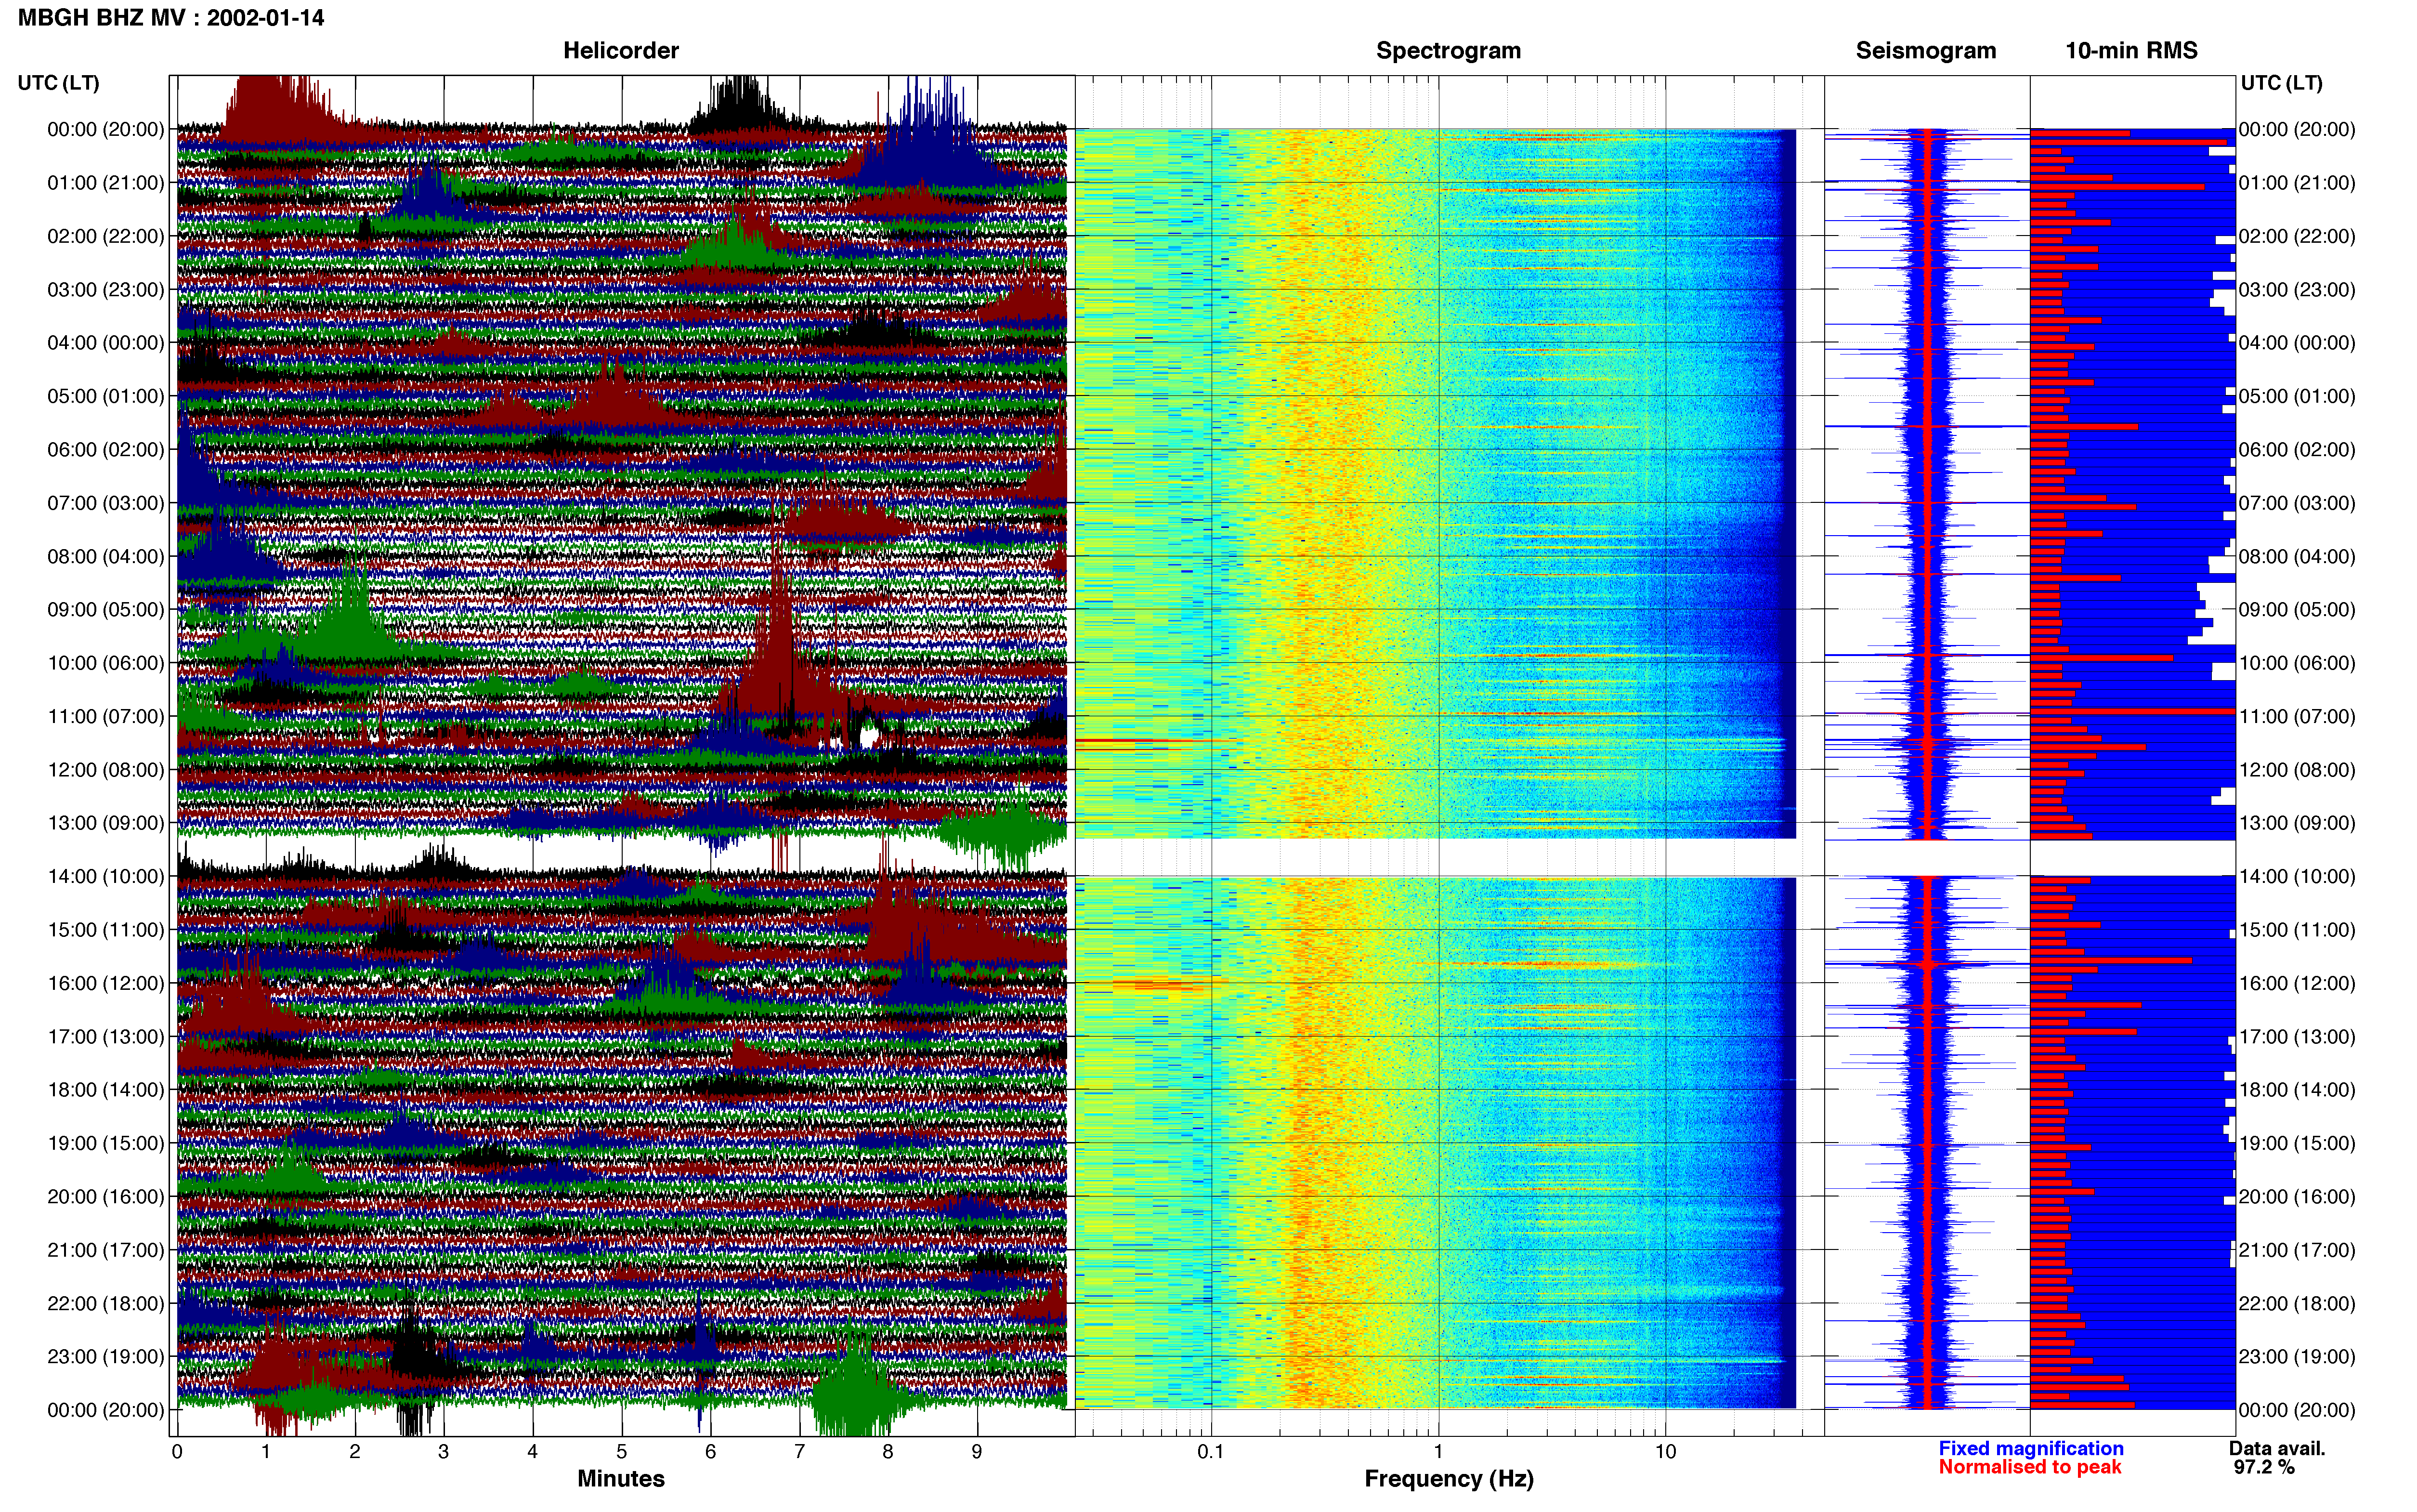Click the '2' tick on the Minutes axis
Viewport: 2417px width, 1512px height.
(355, 1452)
